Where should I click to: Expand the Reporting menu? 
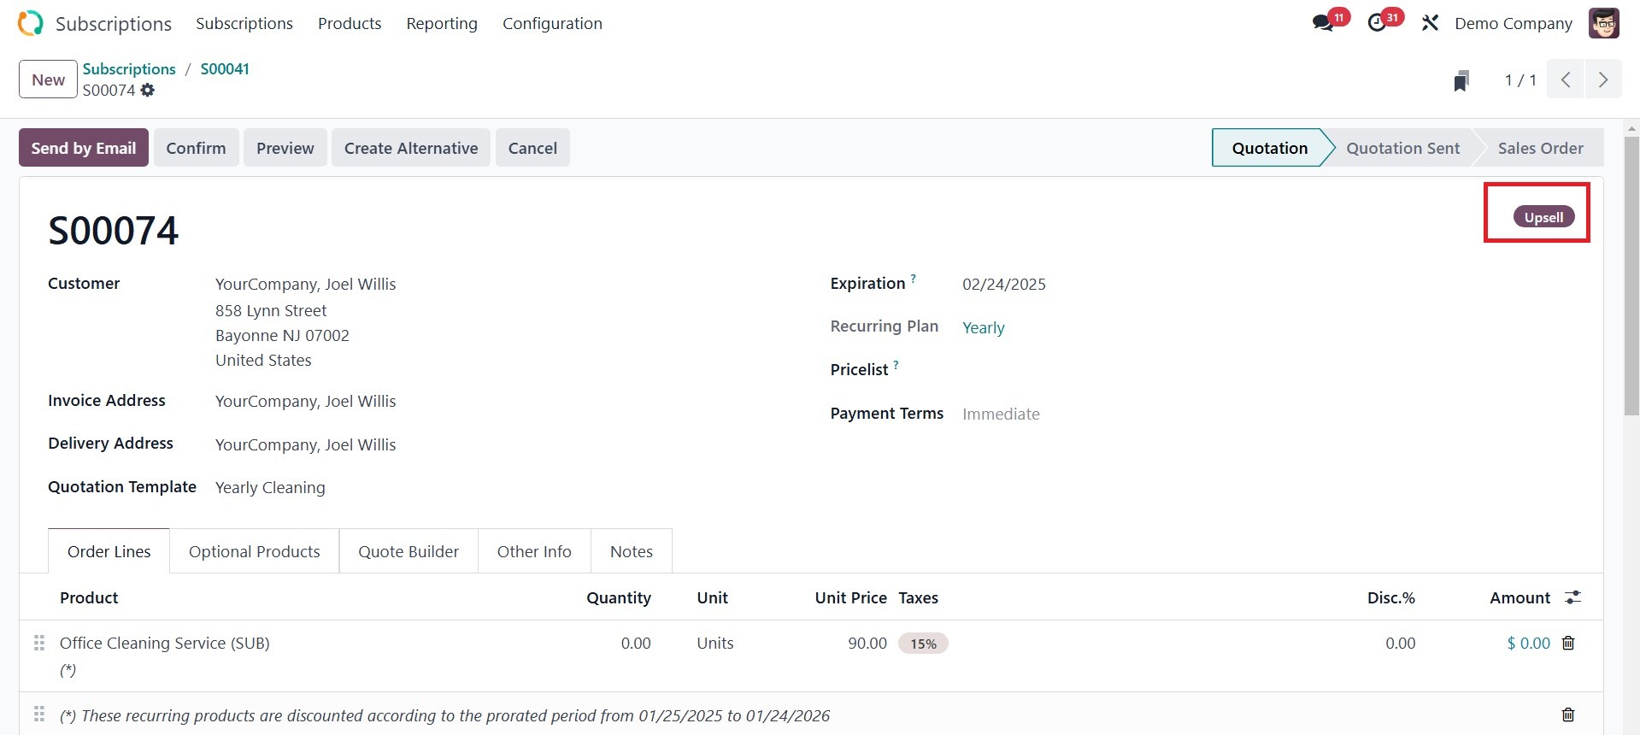click(x=441, y=23)
